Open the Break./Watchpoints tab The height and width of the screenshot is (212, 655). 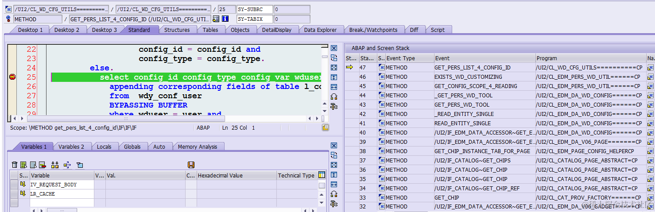[x=373, y=30]
